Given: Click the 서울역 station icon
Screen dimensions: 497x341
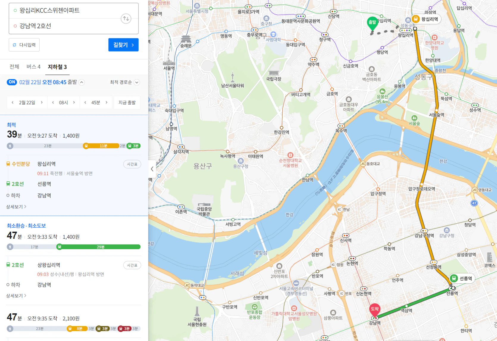Looking at the screenshot, I should [169, 62].
